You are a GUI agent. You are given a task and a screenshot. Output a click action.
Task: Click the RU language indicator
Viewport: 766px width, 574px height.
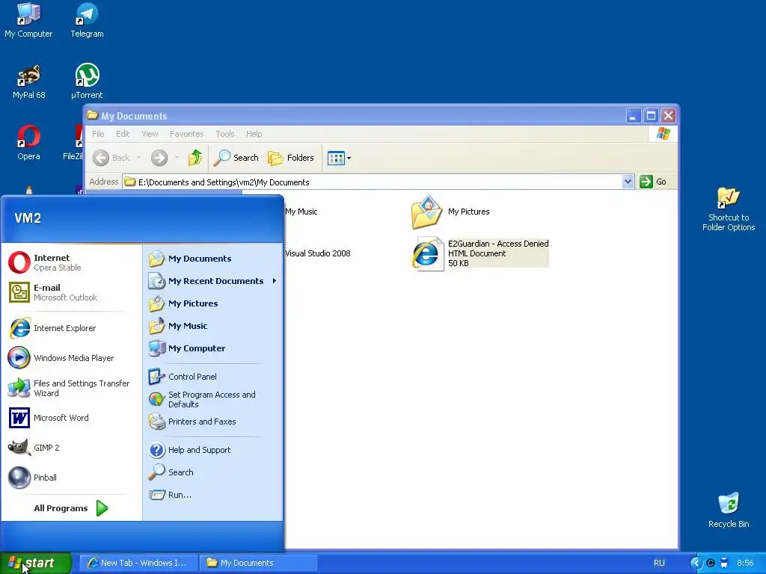pyautogui.click(x=659, y=563)
